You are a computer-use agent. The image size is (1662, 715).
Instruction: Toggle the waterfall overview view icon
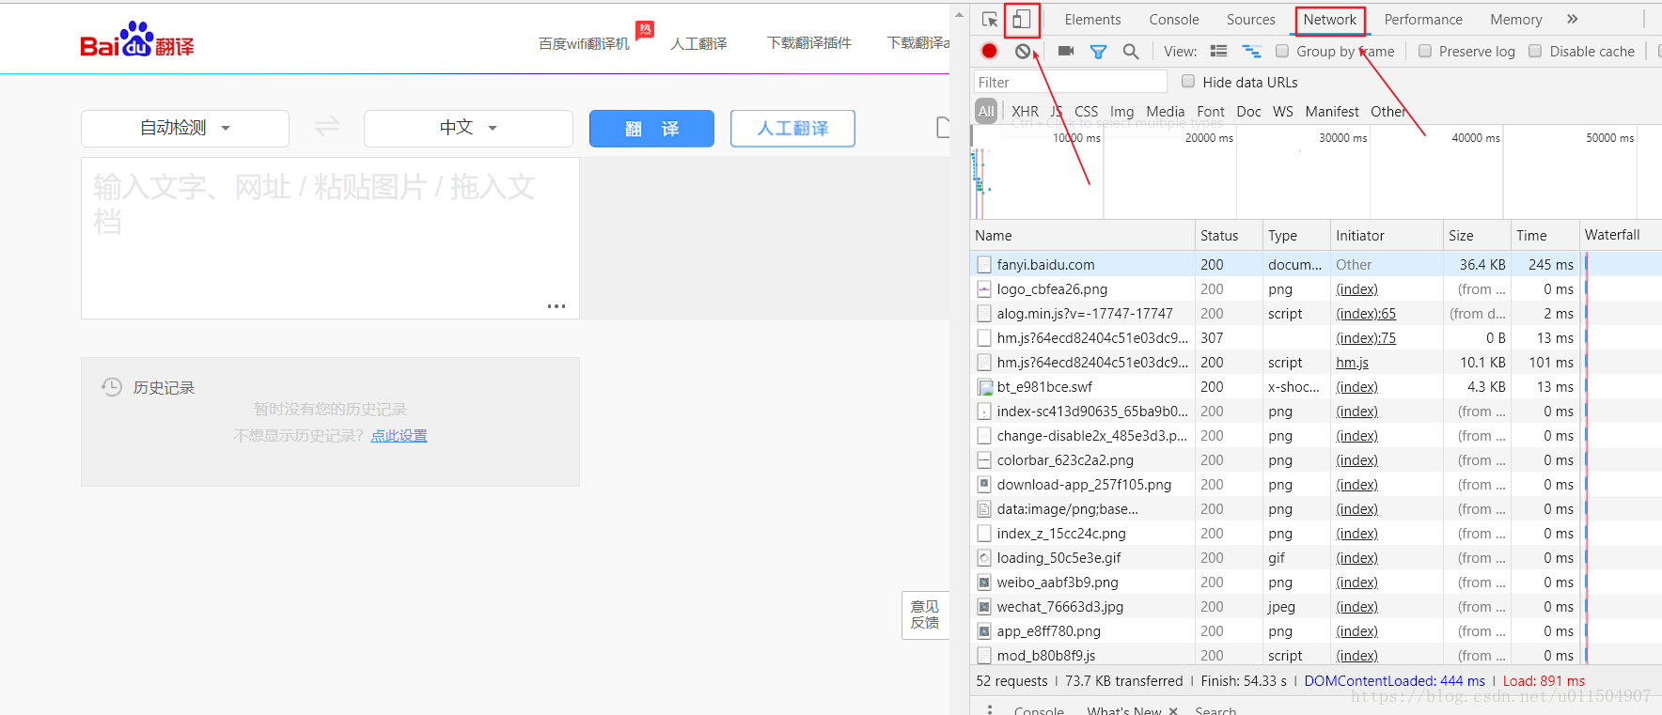[1251, 52]
